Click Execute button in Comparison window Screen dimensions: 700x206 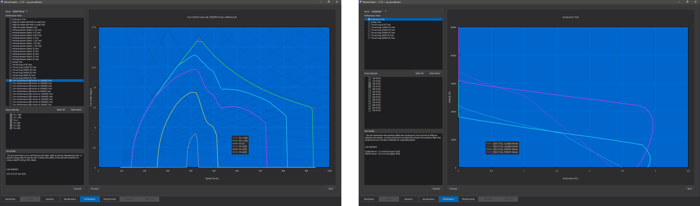[436, 188]
